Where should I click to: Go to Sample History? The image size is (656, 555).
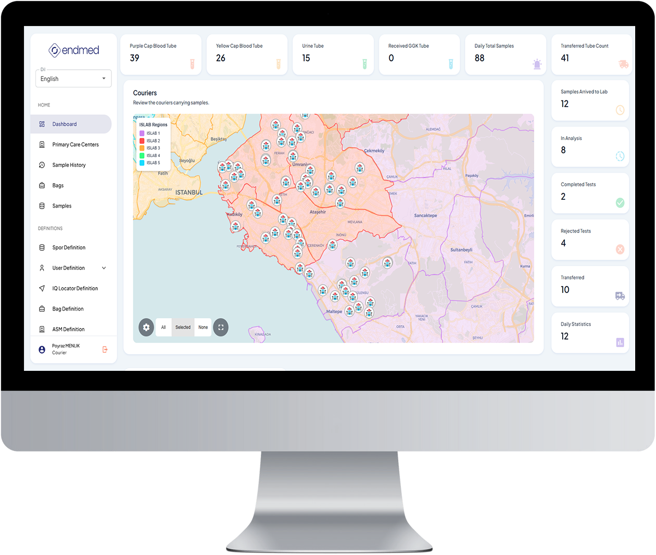click(x=69, y=165)
